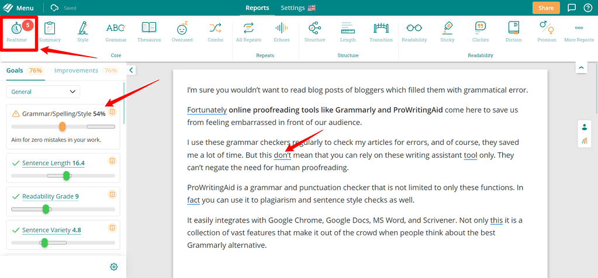Toggle the Sentence Length info icon

pyautogui.click(x=112, y=161)
